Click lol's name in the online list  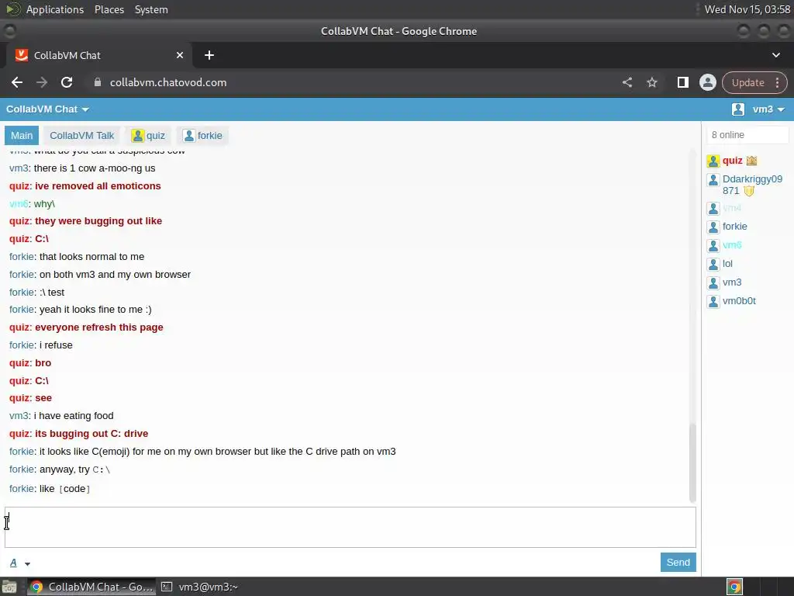click(727, 264)
